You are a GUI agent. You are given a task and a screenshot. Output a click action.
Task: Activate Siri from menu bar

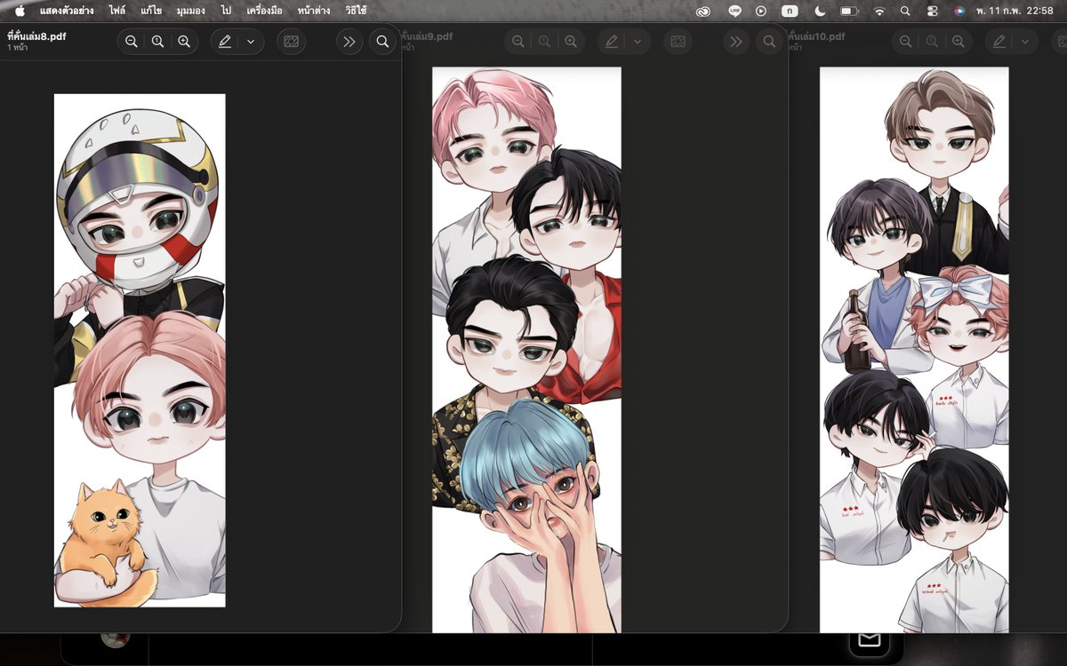959,11
